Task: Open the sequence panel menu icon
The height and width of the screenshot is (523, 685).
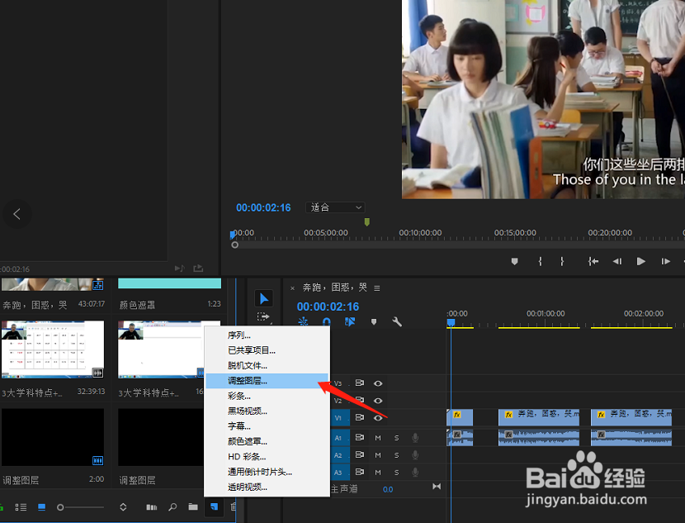Action: click(377, 288)
